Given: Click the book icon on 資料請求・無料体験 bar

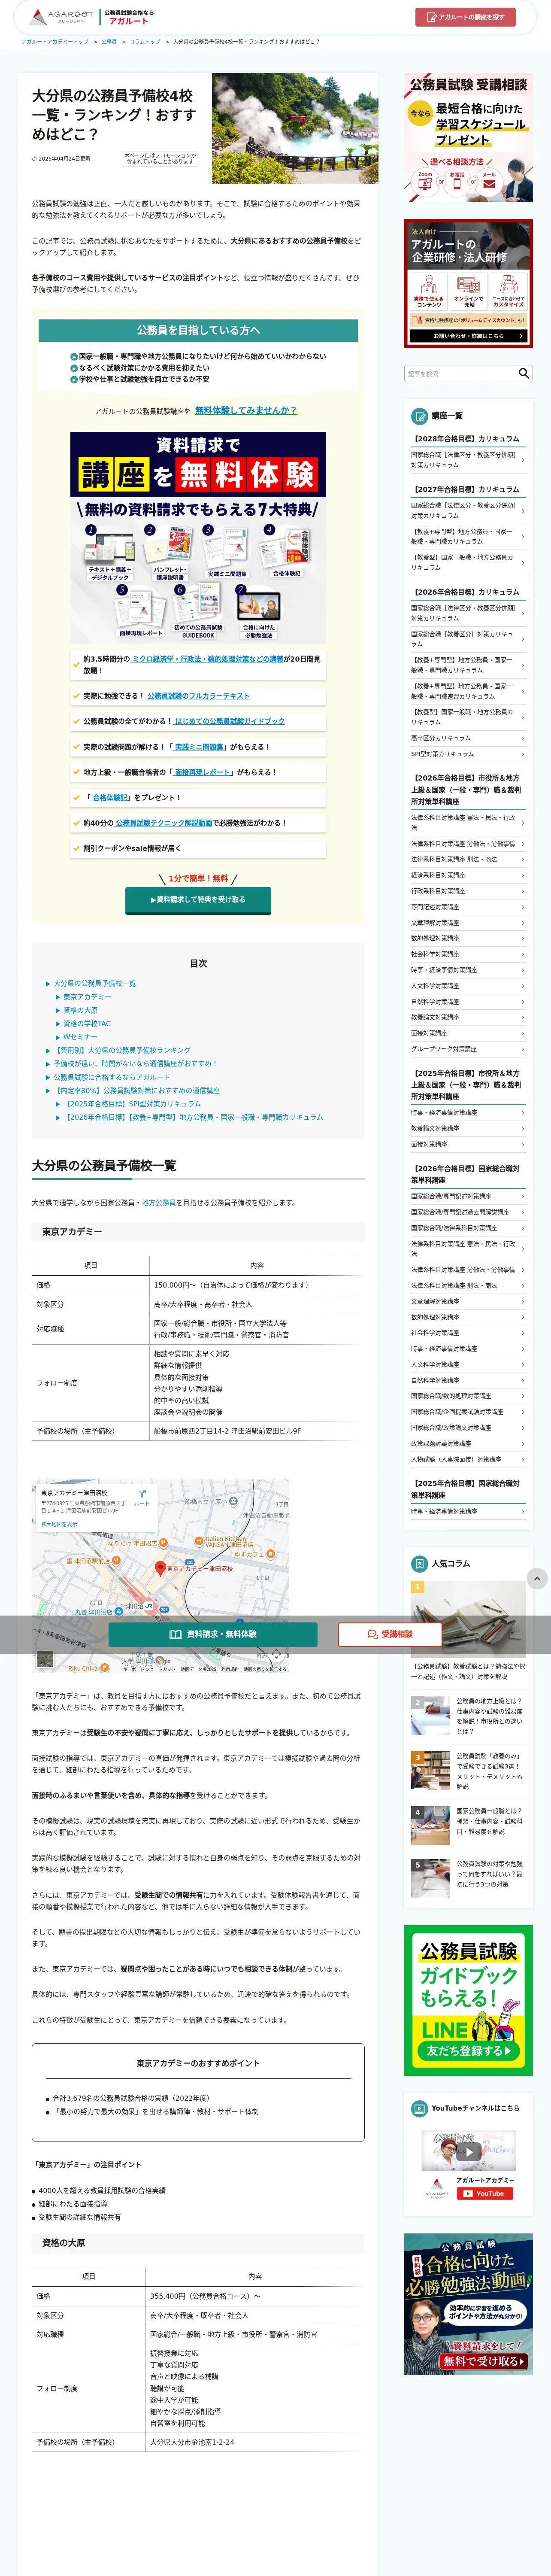Looking at the screenshot, I should click(x=175, y=1633).
